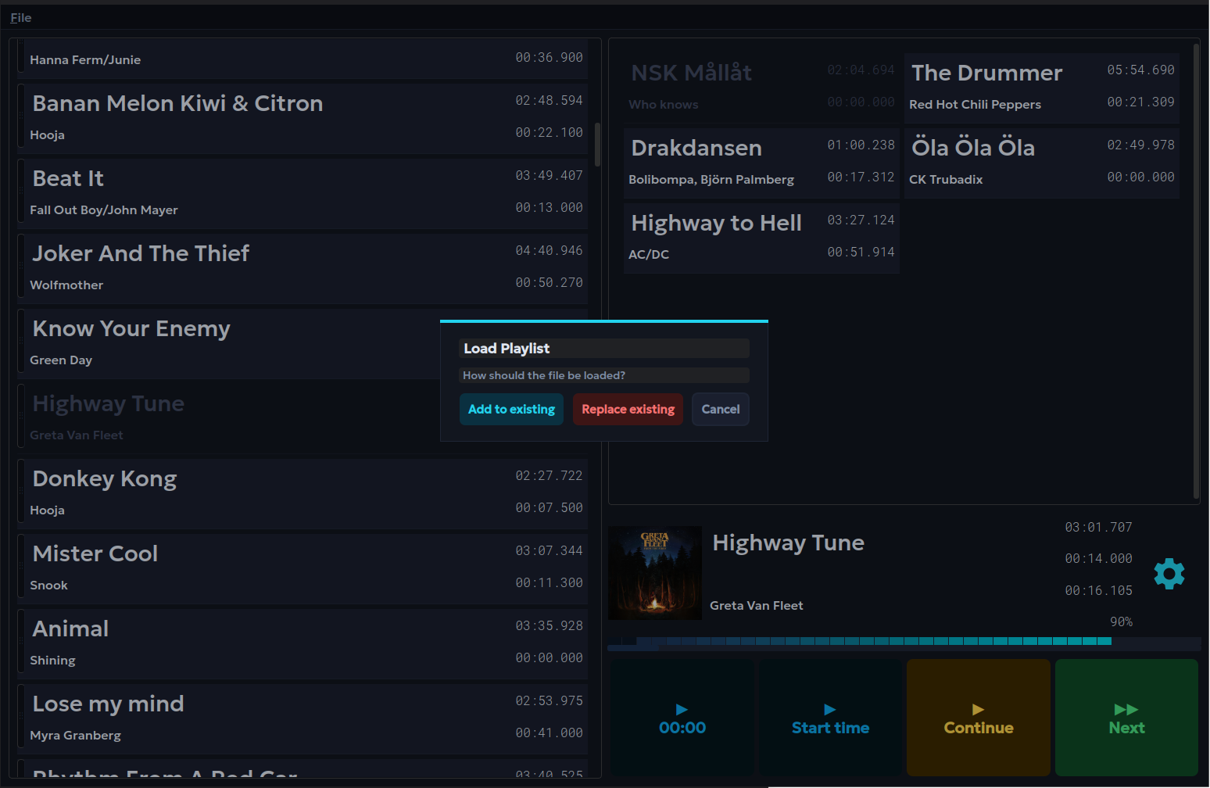Click the album cover for Highway Tune
The height and width of the screenshot is (788, 1210).
pyautogui.click(x=655, y=573)
